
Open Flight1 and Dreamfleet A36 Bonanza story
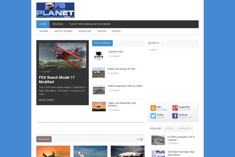pyautogui.click(x=122, y=104)
